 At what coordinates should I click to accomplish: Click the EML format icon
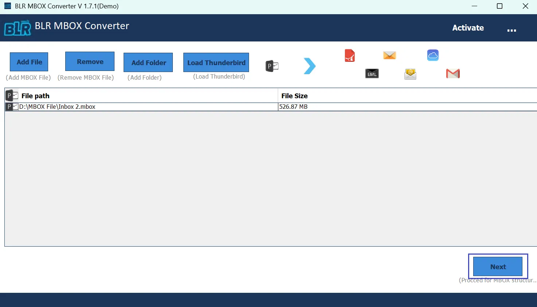pos(372,73)
